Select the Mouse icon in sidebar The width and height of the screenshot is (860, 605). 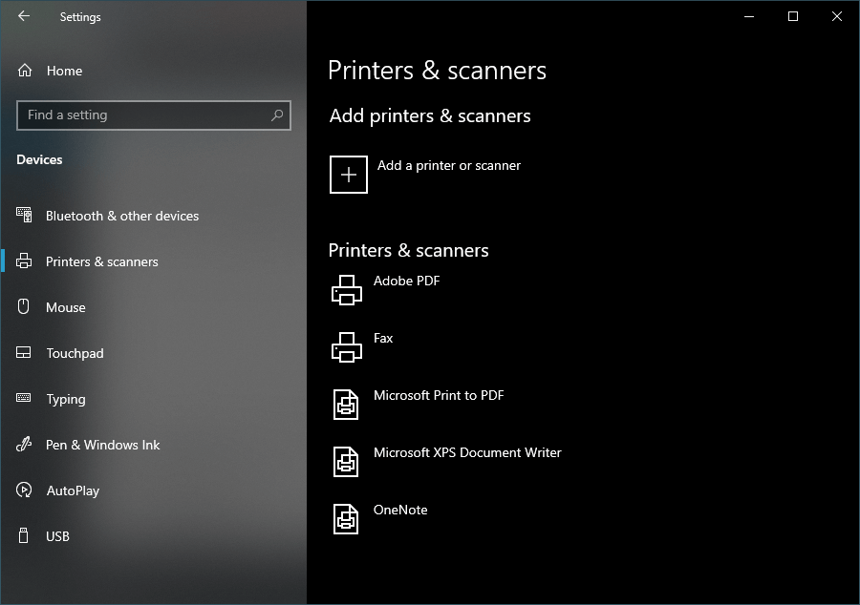click(24, 306)
